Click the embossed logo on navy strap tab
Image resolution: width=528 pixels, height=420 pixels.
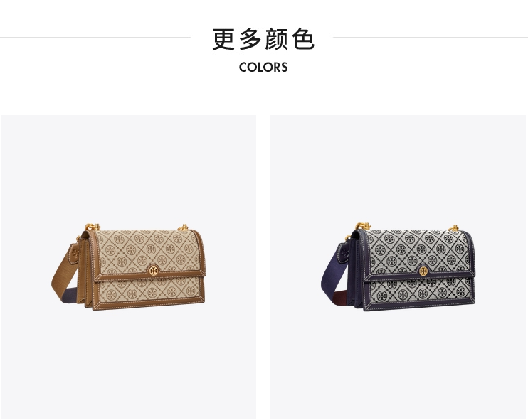[x=345, y=254]
